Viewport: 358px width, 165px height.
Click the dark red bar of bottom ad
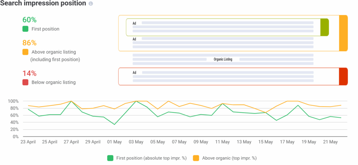pyautogui.click(x=343, y=76)
